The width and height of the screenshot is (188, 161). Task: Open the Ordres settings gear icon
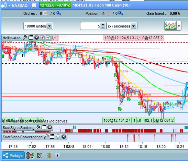[59, 13]
